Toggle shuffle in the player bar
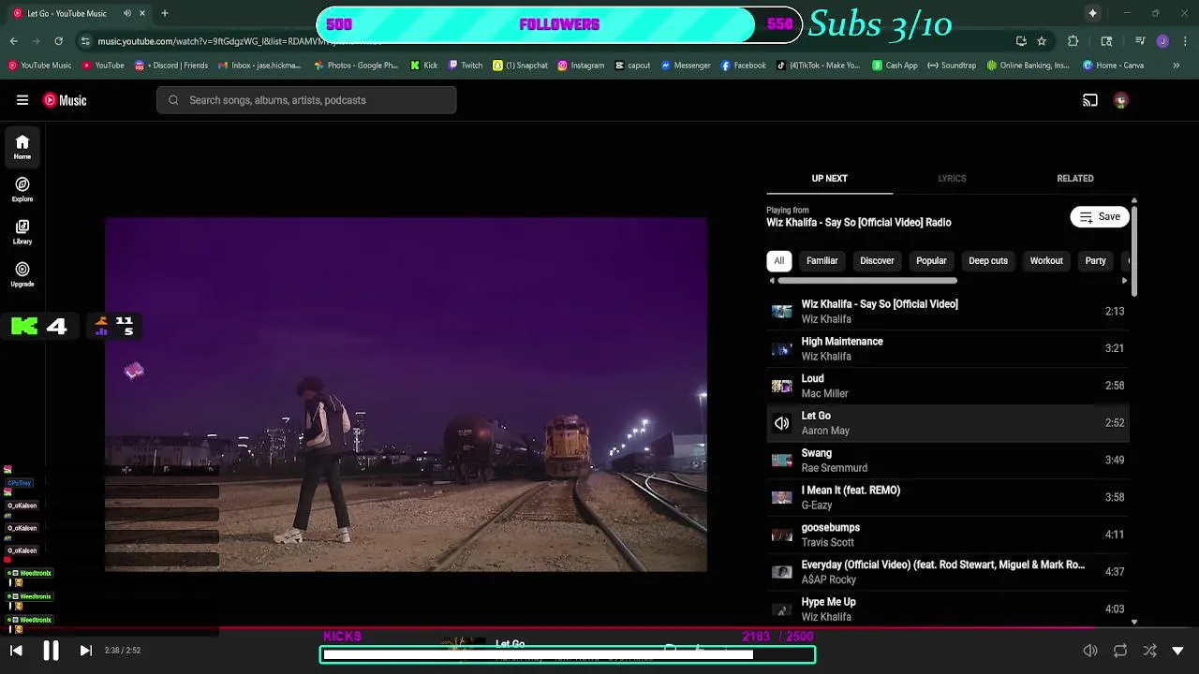Image resolution: width=1199 pixels, height=674 pixels. 1149,651
